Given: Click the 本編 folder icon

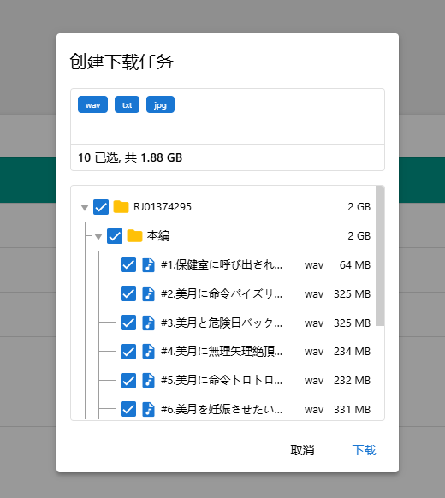Looking at the screenshot, I should (134, 236).
